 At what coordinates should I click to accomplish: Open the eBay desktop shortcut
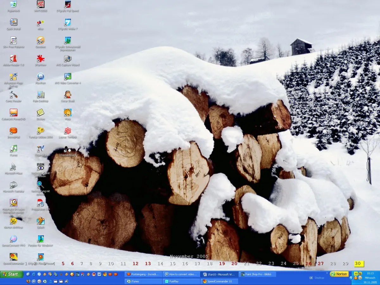41,23
